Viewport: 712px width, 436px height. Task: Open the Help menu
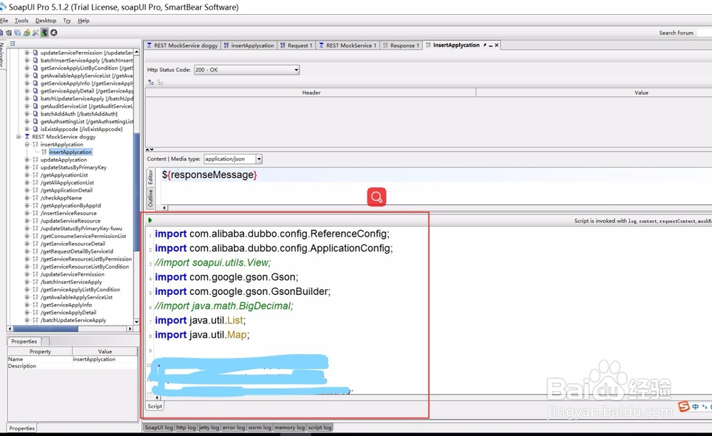(x=83, y=21)
